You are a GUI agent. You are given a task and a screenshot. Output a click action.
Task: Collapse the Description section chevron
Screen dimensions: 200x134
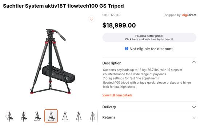point(194,62)
